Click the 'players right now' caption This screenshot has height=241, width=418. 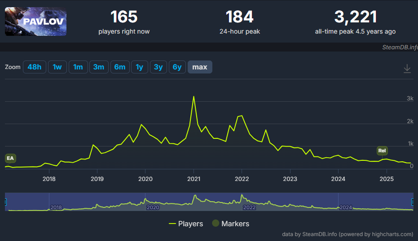point(124,31)
